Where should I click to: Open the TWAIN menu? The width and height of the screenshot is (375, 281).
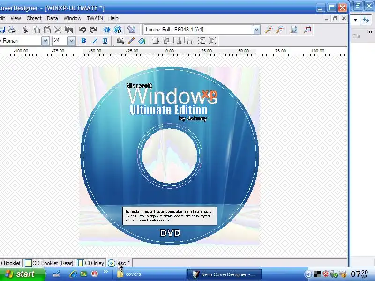95,18
